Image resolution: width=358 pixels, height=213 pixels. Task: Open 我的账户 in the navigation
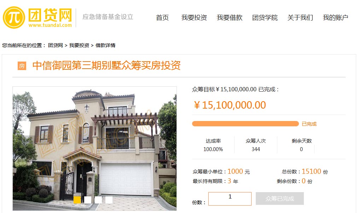(x=336, y=18)
